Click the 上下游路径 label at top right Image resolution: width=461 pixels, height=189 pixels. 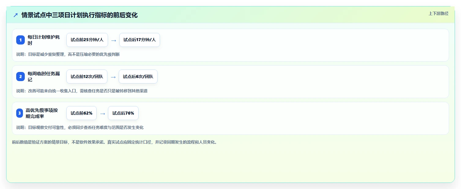(439, 13)
